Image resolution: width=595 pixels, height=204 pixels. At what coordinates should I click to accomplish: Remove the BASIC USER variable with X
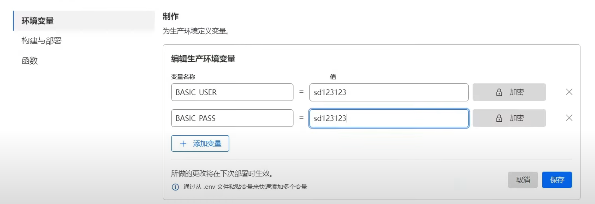tap(569, 92)
